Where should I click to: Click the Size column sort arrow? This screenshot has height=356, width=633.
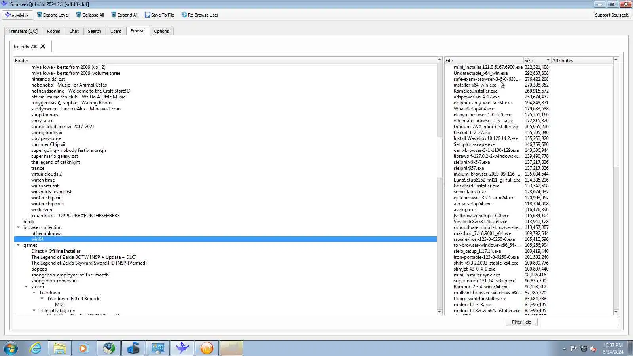(x=548, y=60)
